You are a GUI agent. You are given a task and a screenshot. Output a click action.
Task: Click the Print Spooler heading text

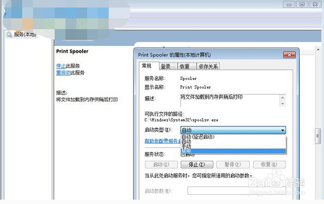[x=72, y=51]
